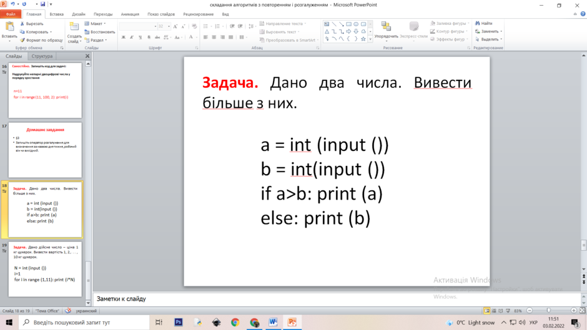587x330 pixels.
Task: Toggle Italic (К) formatting
Action: click(x=132, y=37)
